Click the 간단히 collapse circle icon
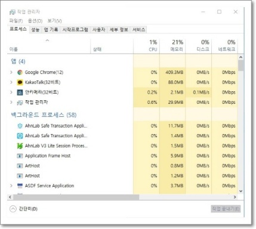Screen dimensions: 256x229 13,209
